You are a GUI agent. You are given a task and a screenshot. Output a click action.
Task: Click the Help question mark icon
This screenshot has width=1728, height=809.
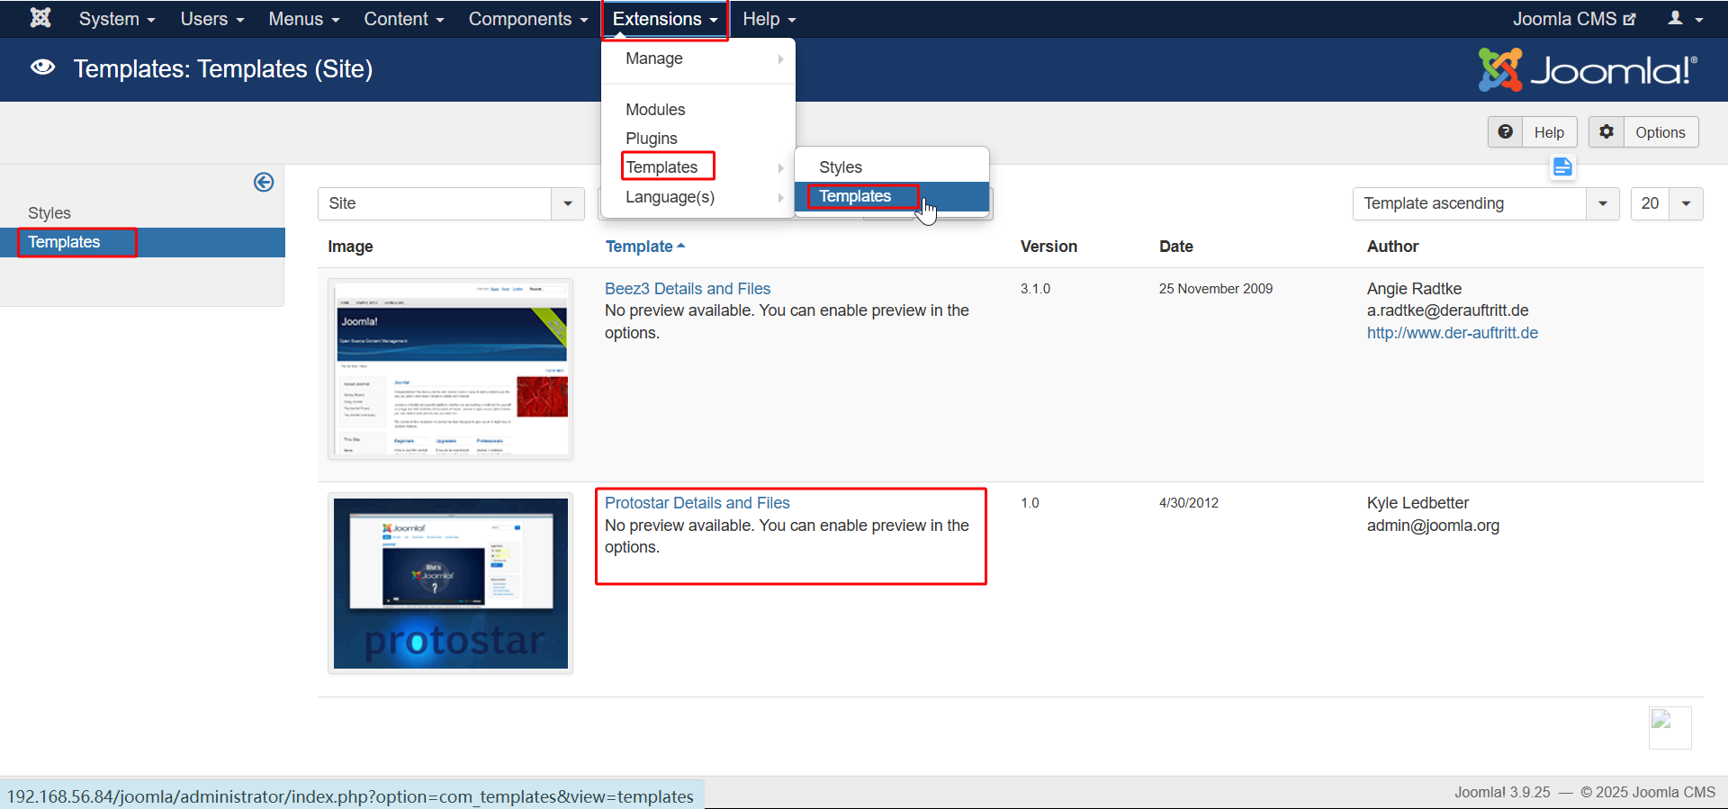coord(1506,132)
